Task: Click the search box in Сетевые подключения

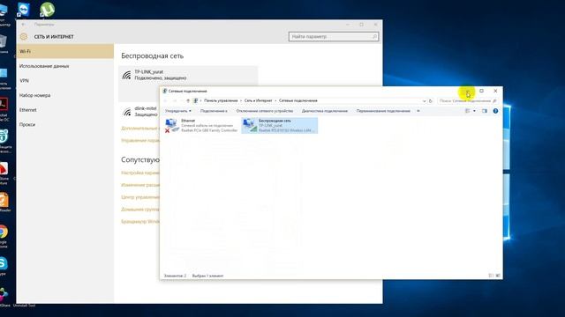Action: (468, 101)
